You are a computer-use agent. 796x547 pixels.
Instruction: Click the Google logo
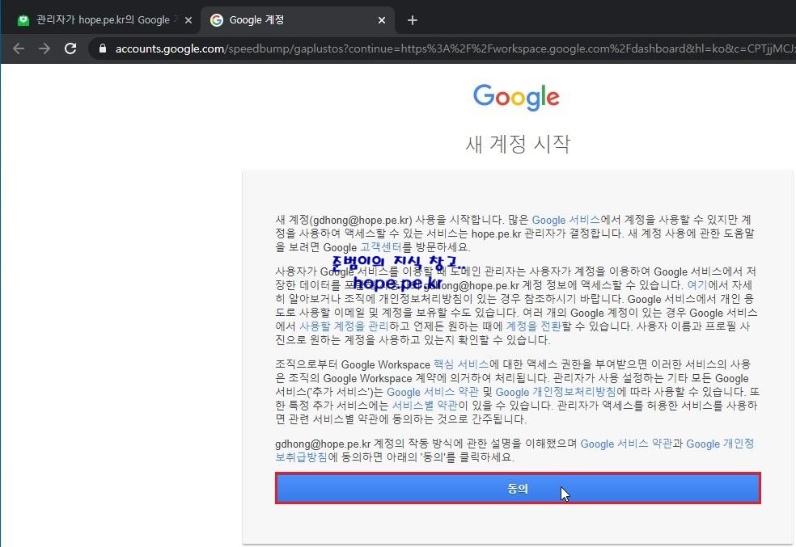pyautogui.click(x=516, y=97)
